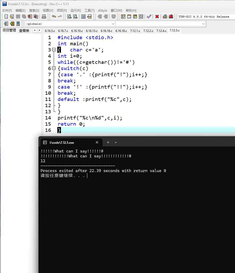Click the Toggle Bookmarks green plus icon
Screen dimensions: 235x273
12,24
